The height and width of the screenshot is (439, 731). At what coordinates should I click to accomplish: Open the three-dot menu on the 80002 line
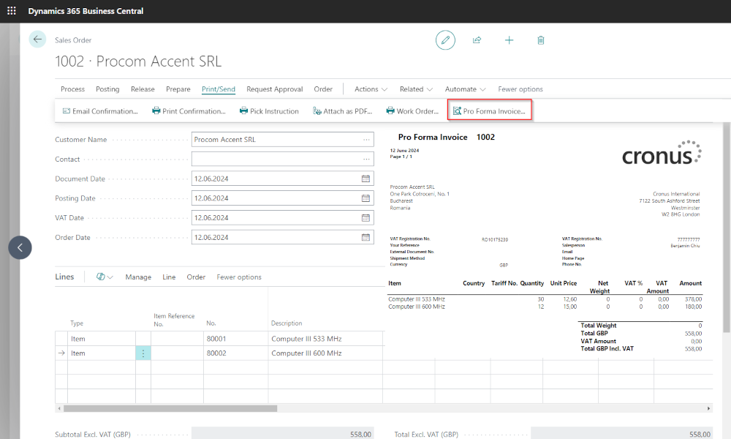tap(143, 353)
